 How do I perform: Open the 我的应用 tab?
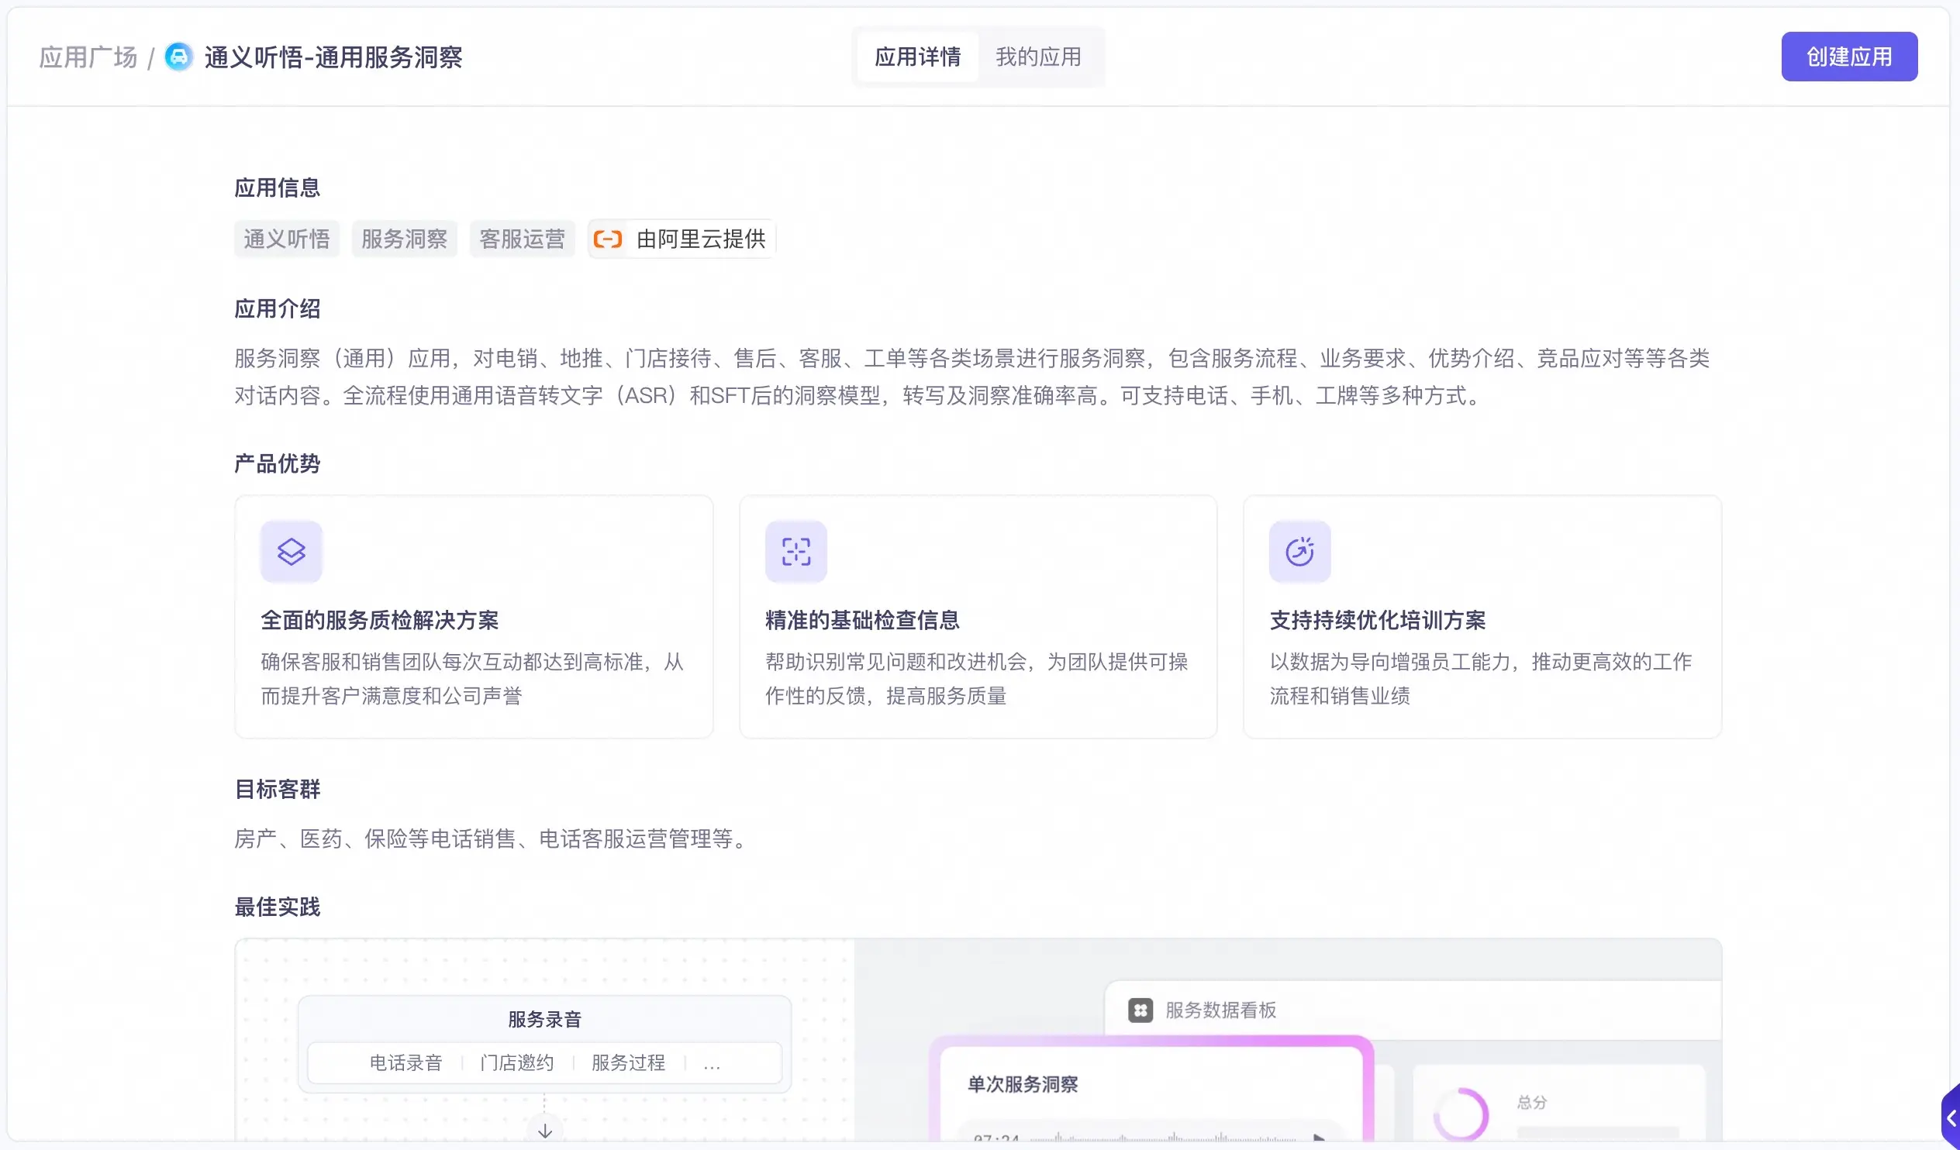click(1038, 57)
